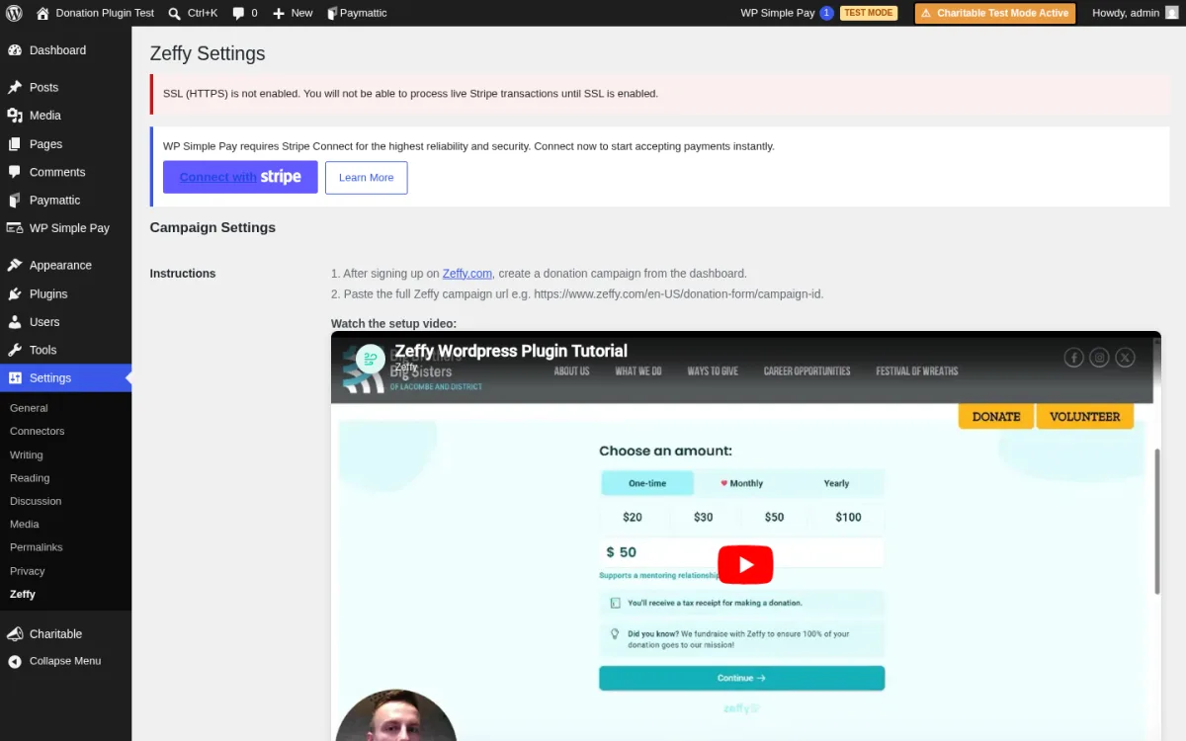The image size is (1186, 741).
Task: Click Instagram icon in video thumbnail
Action: (1099, 358)
